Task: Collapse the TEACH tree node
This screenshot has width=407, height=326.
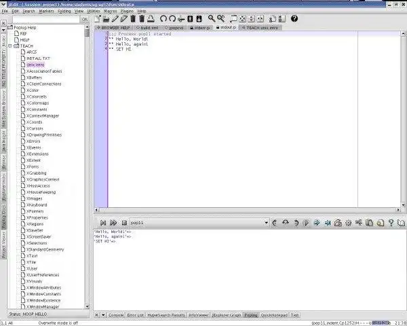Action: click(10, 46)
